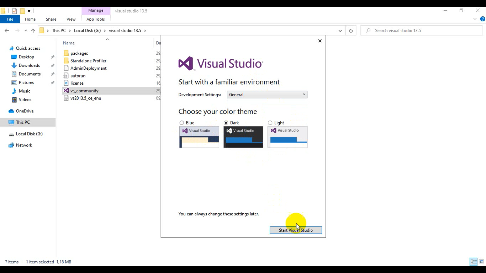
Task: Switch to the Share ribbon tab
Action: pyautogui.click(x=51, y=19)
